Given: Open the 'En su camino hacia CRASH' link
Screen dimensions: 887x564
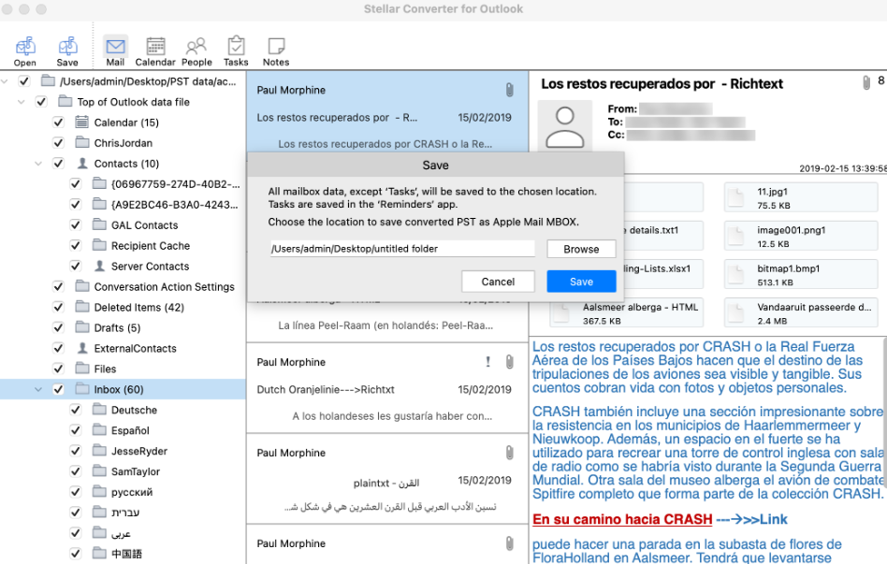Looking at the screenshot, I should point(622,519).
